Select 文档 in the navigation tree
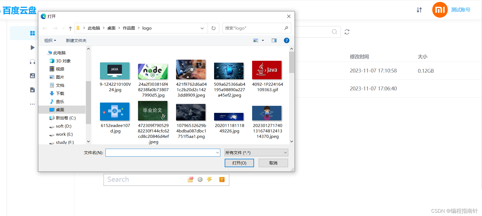The width and height of the screenshot is (482, 216). coord(57,85)
